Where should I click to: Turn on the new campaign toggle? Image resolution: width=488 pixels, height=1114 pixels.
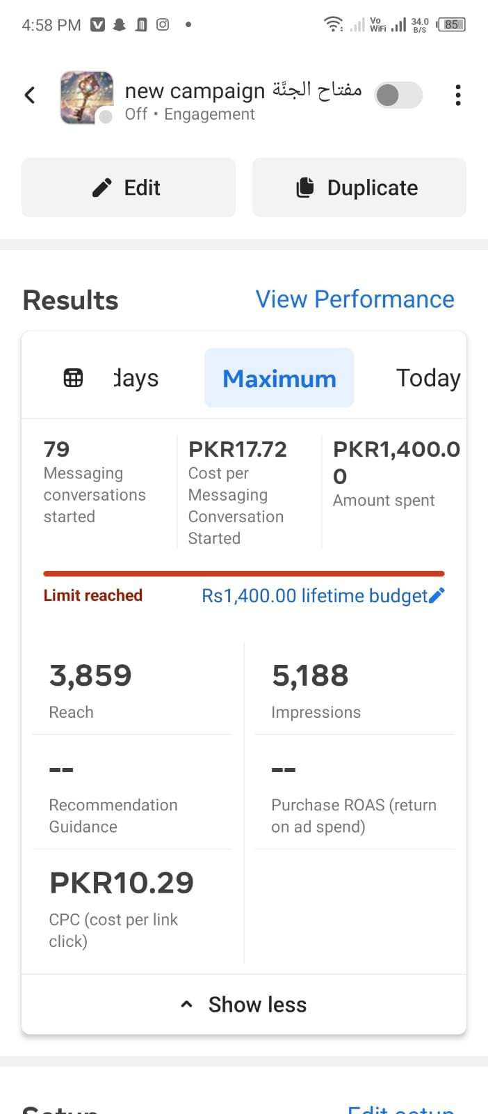(x=398, y=95)
